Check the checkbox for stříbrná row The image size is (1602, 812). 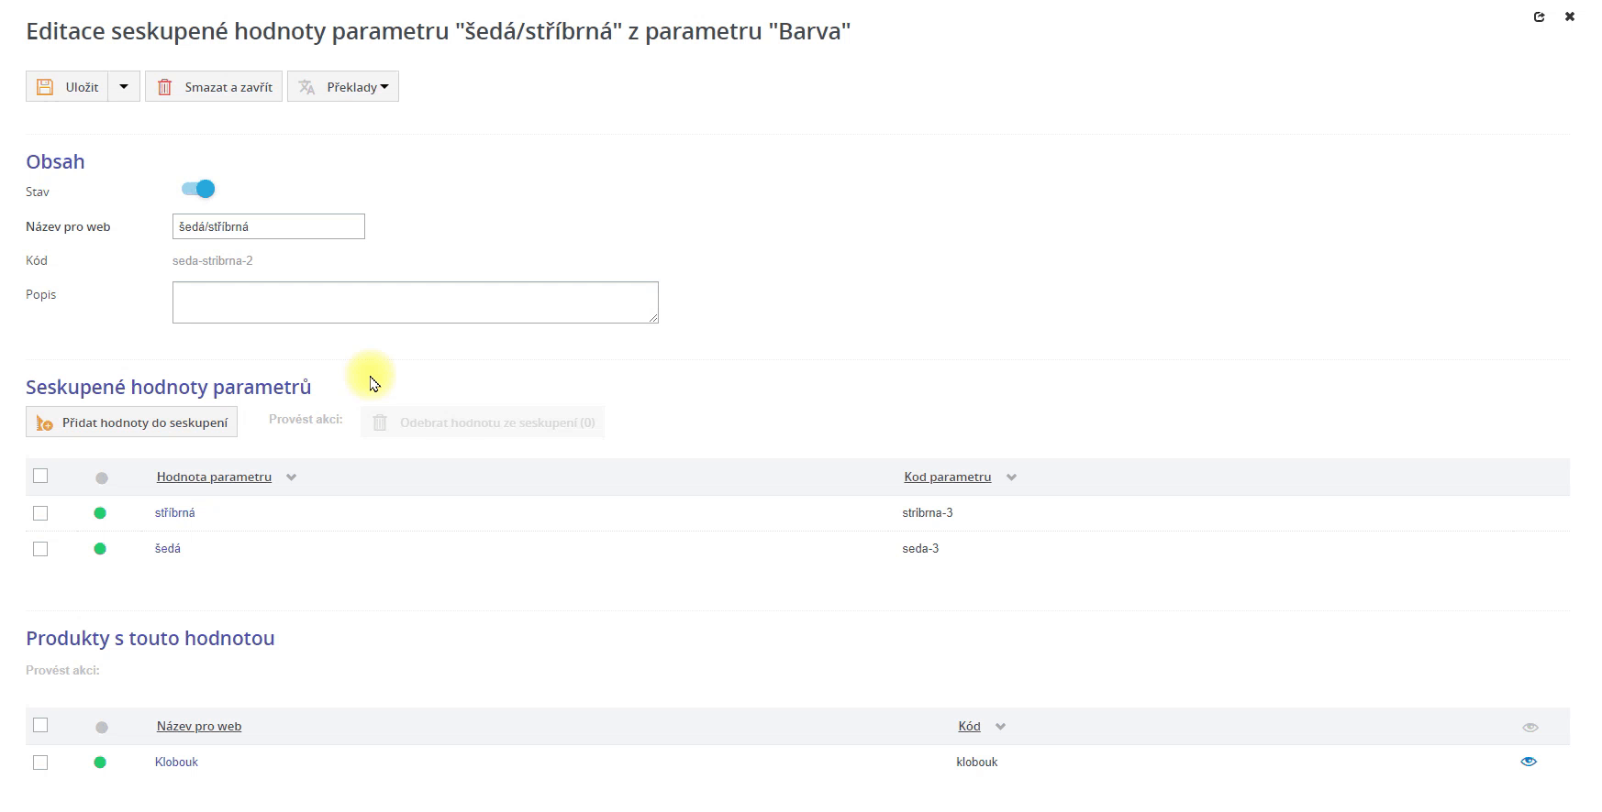click(x=40, y=513)
